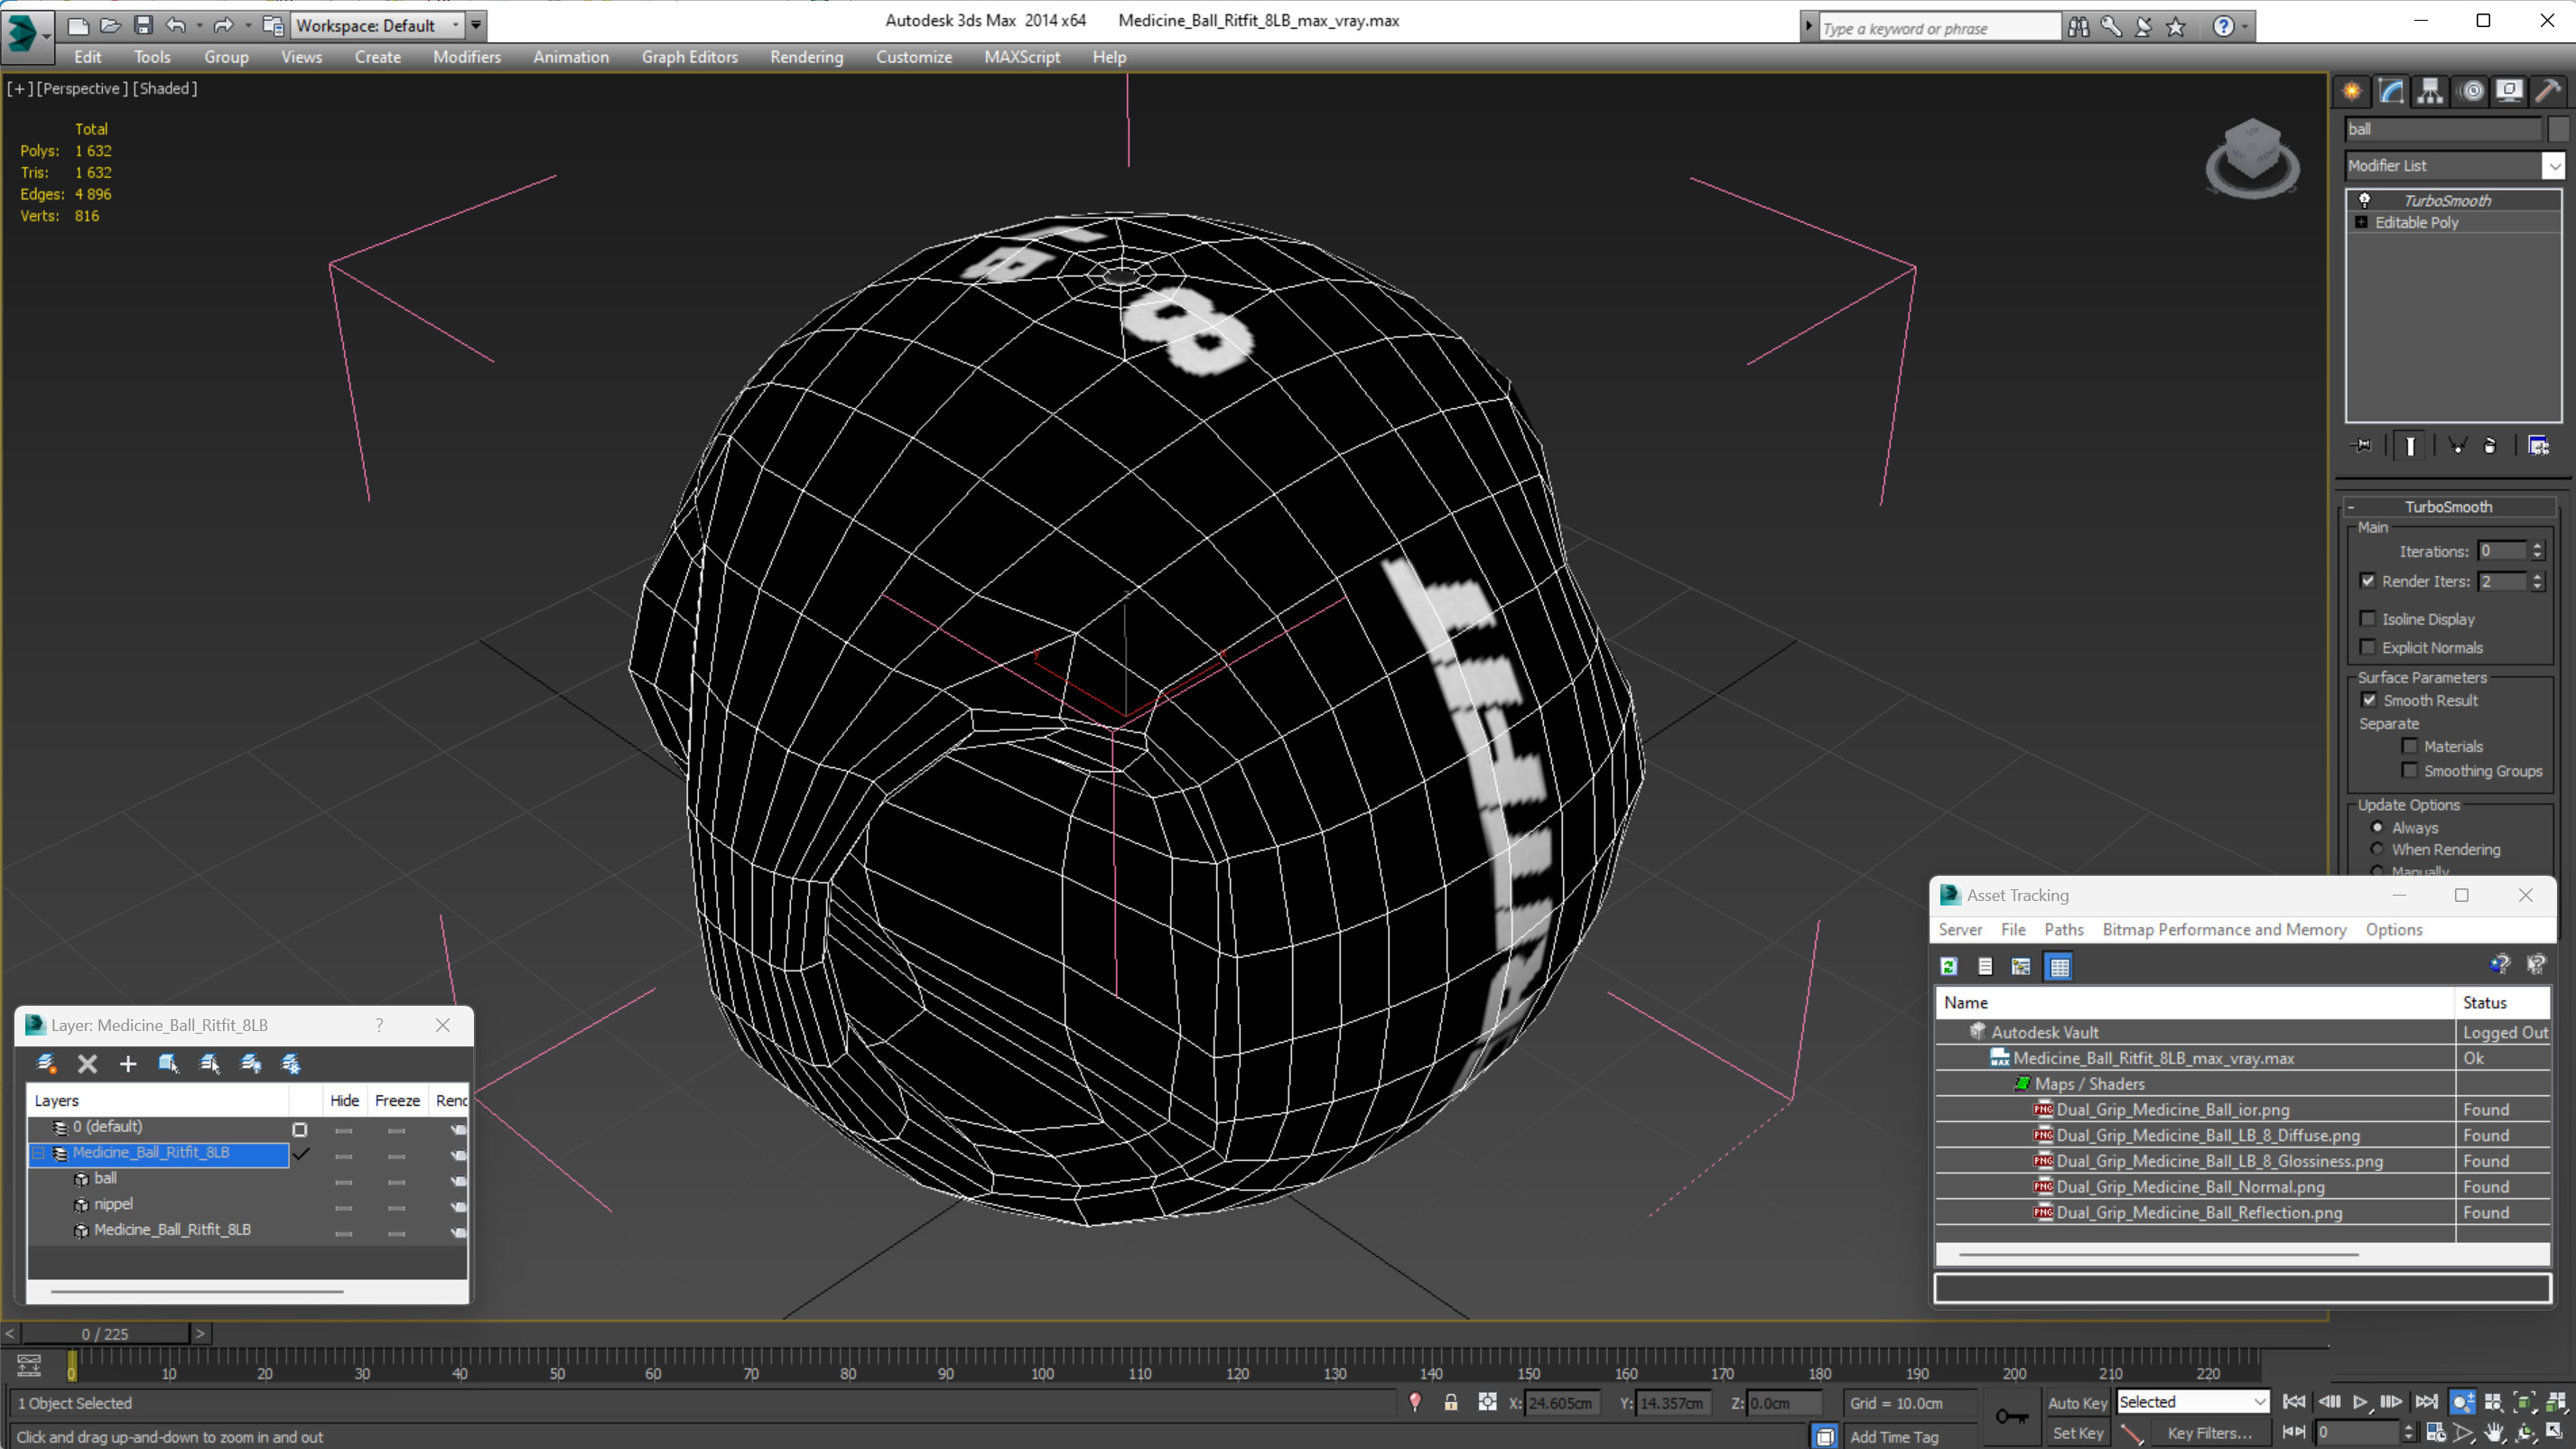2576x1449 pixels.
Task: Open Paths menu in Asset Tracking
Action: 2063,929
